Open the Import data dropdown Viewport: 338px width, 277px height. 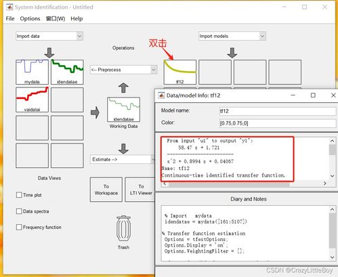49,36
